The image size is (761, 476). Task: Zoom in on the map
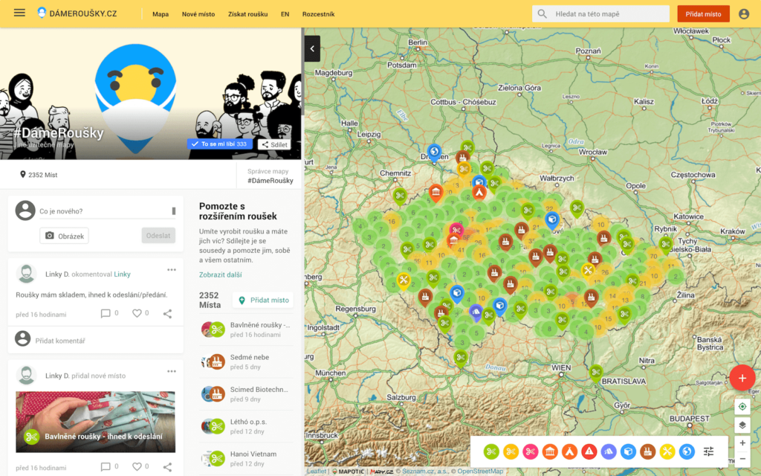click(742, 443)
